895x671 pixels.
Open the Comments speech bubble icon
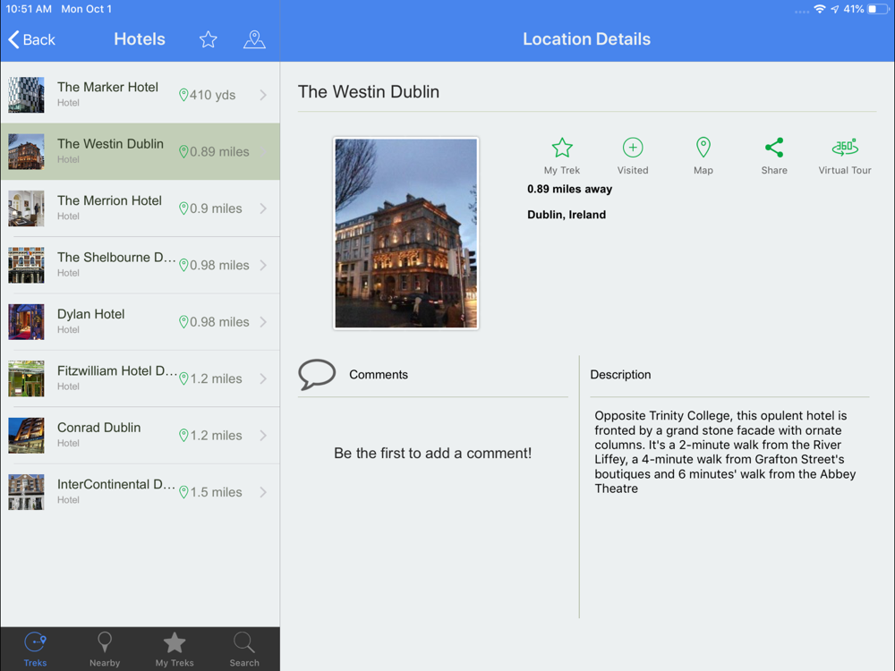point(317,374)
